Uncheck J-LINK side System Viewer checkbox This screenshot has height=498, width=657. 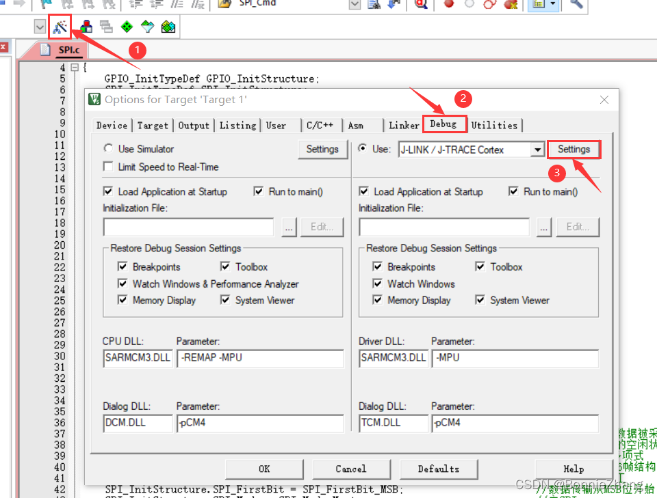480,300
